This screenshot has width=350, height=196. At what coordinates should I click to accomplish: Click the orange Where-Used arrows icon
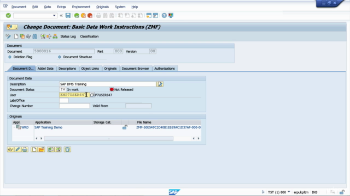tap(49, 36)
